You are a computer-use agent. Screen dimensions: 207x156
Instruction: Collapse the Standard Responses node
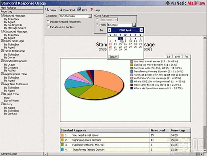pyautogui.click(x=2, y=61)
